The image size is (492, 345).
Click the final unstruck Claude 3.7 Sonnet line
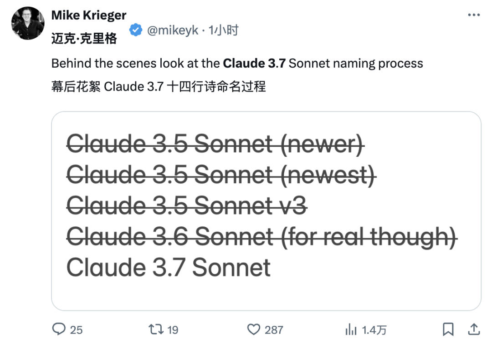tap(169, 267)
